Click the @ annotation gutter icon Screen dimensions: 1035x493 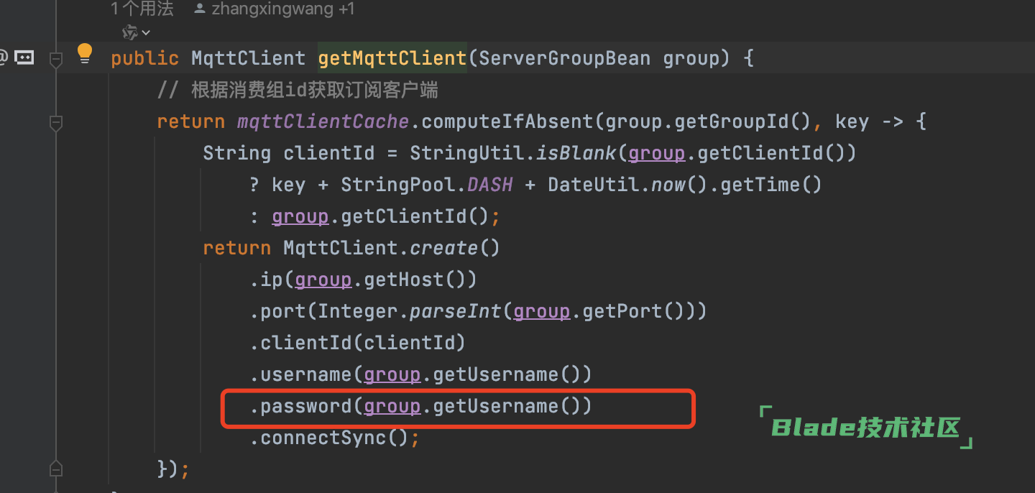tap(3, 57)
